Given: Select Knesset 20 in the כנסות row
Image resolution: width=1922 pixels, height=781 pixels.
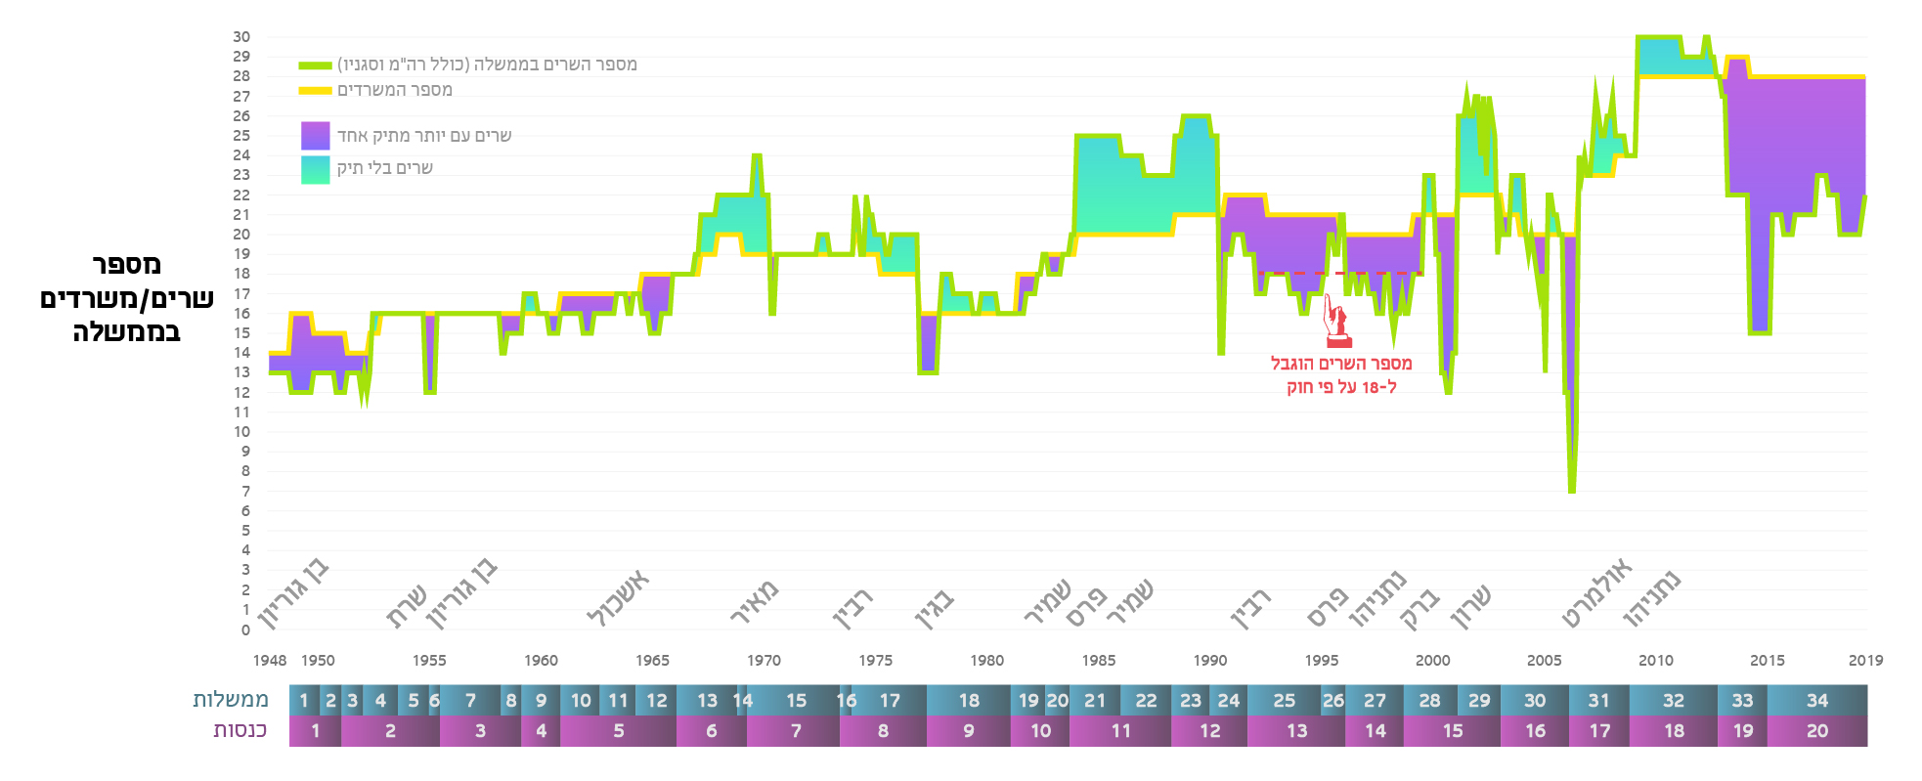Looking at the screenshot, I should click(1816, 730).
